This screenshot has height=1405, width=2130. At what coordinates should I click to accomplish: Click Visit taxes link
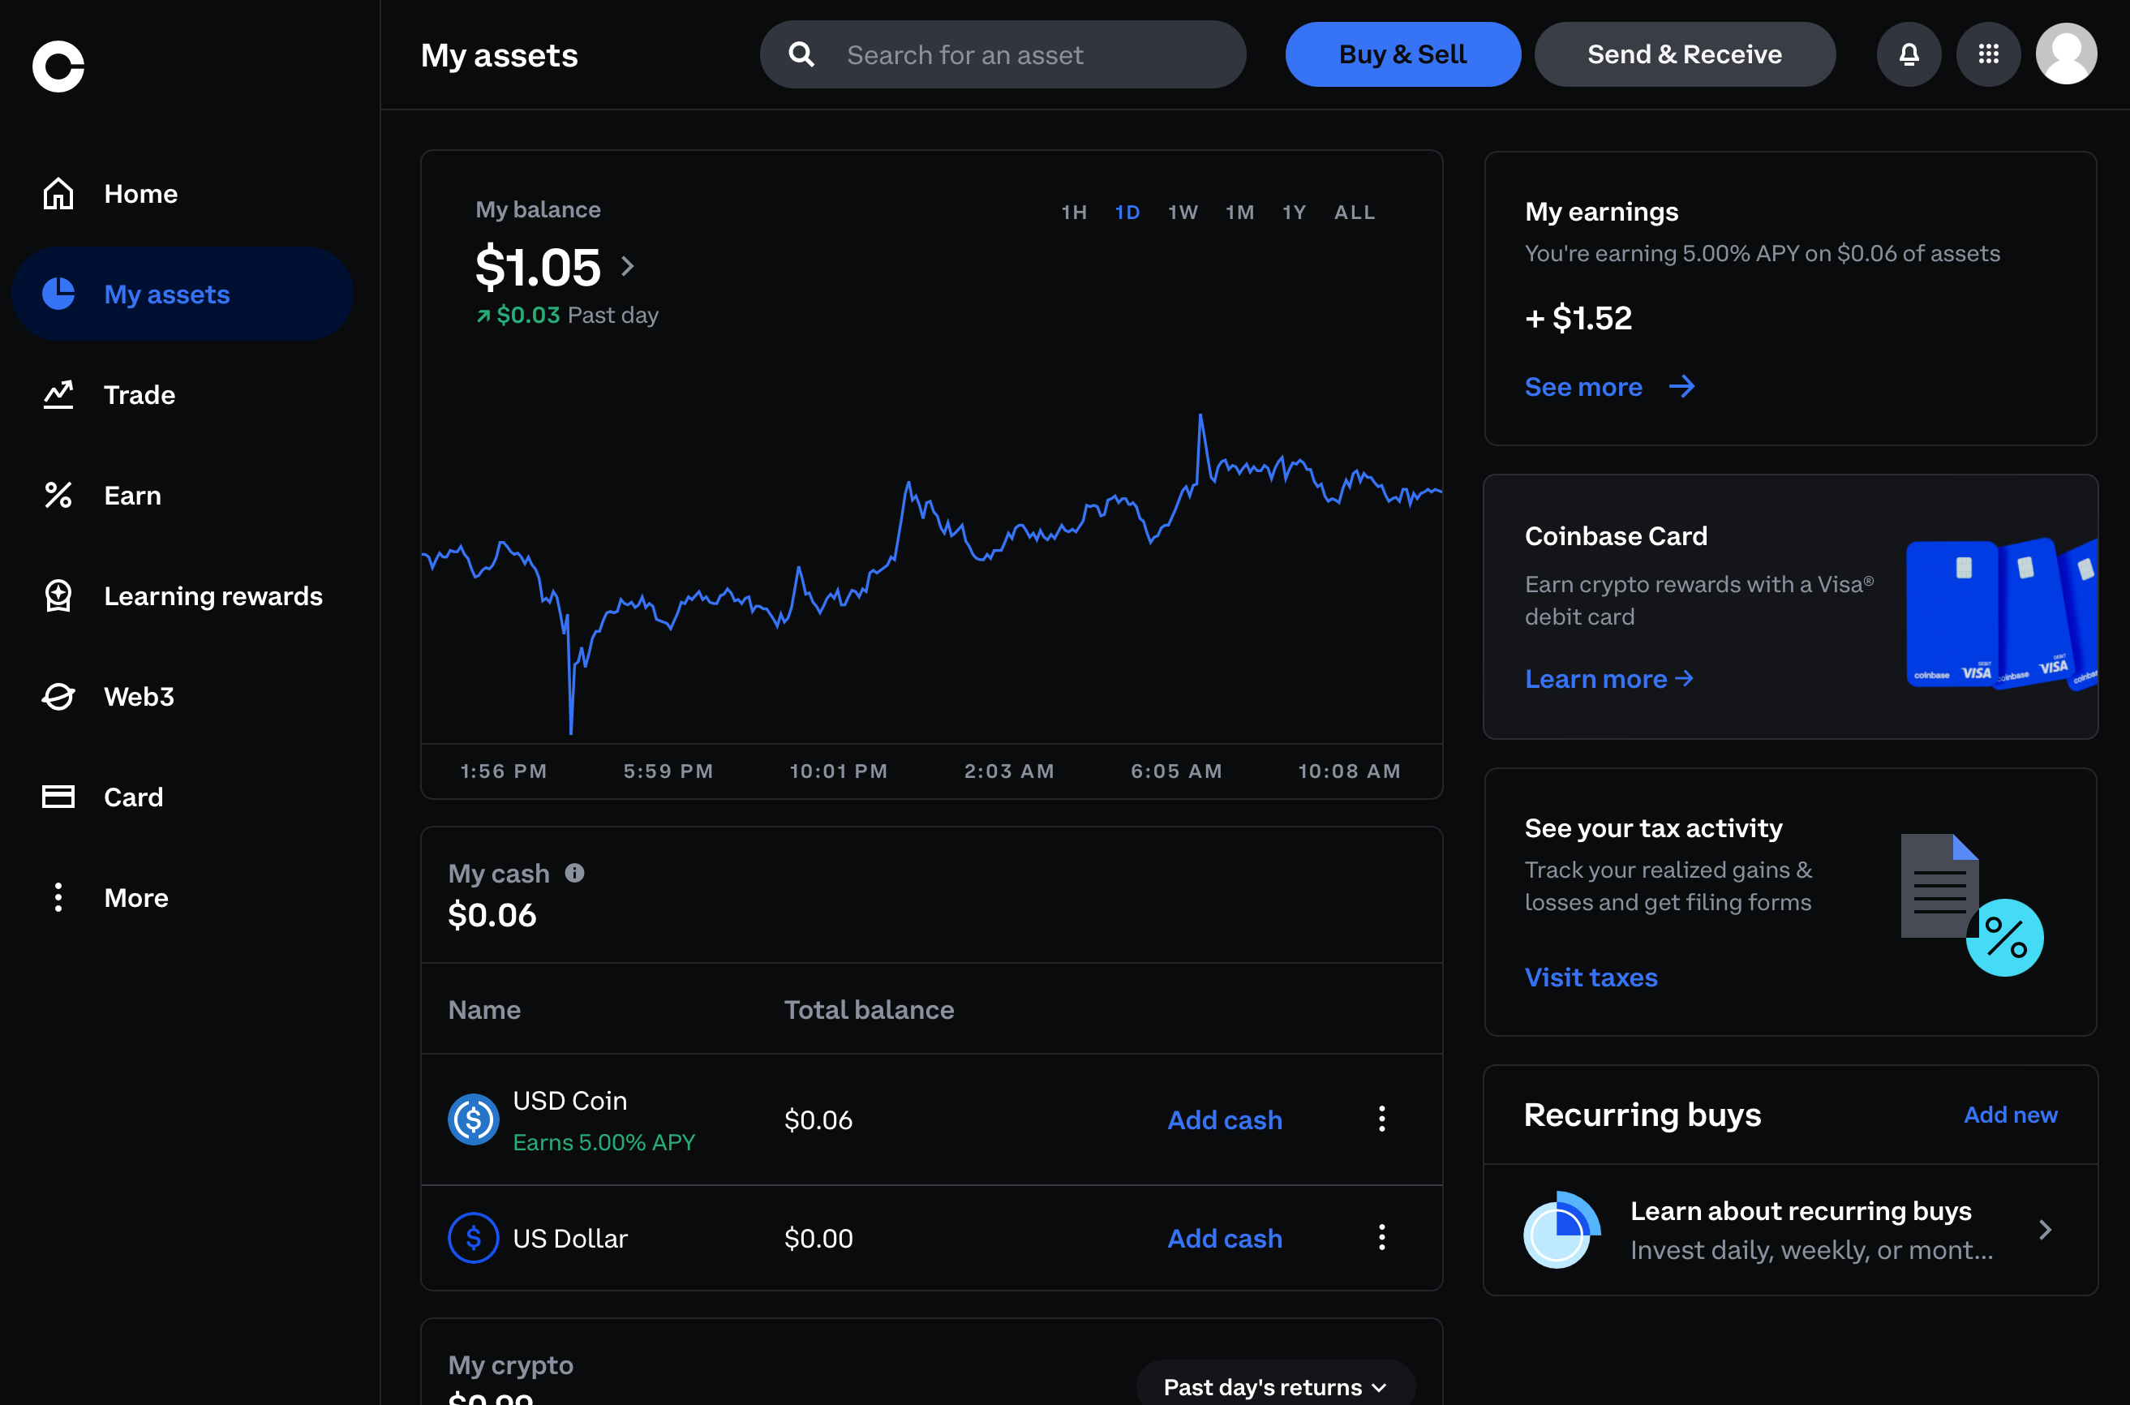(x=1591, y=977)
